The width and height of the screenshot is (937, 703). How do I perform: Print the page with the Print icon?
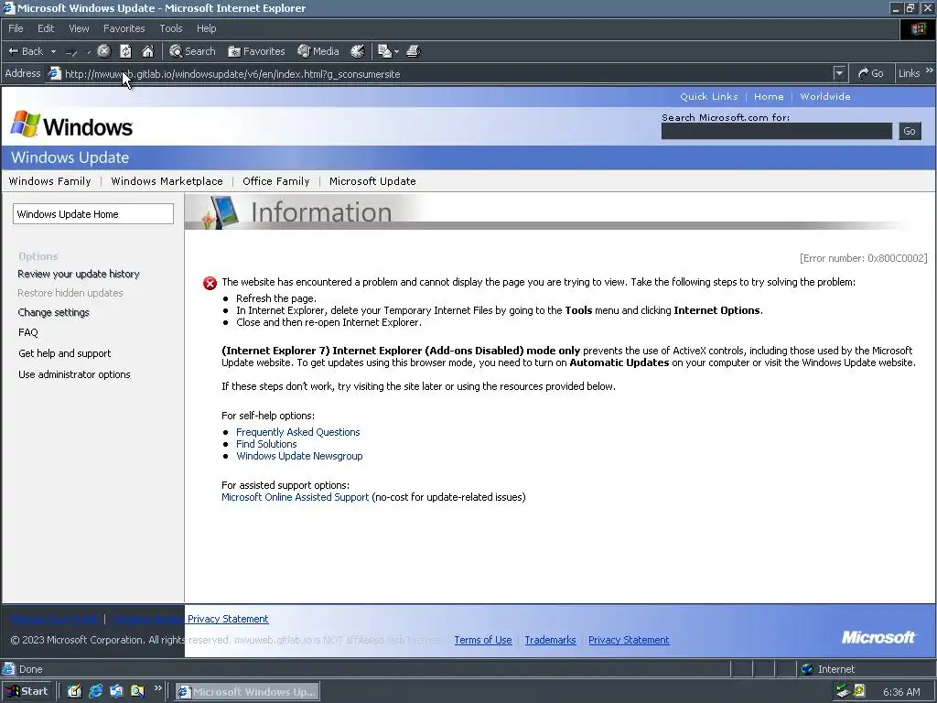click(413, 51)
